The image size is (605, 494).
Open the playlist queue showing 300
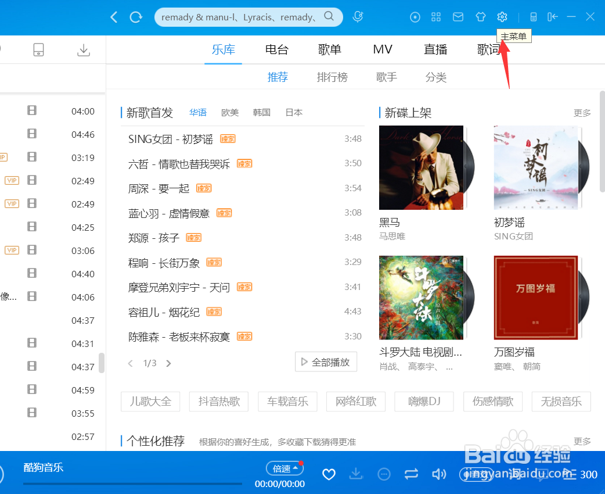580,474
